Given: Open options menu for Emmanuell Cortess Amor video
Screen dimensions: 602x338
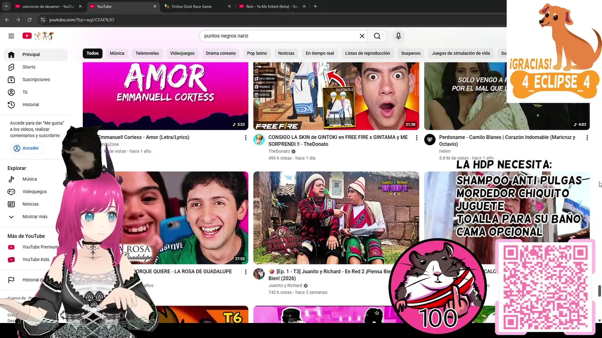Looking at the screenshot, I should pos(246,138).
